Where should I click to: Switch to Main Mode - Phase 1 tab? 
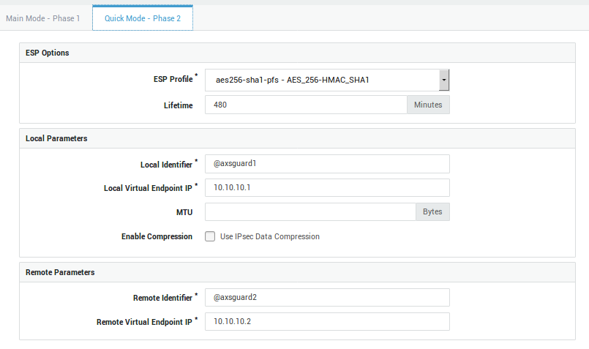tap(43, 18)
